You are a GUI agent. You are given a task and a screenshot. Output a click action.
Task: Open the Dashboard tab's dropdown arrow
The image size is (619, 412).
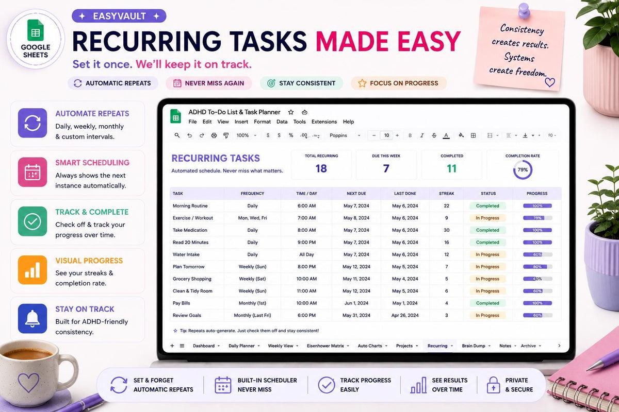click(220, 346)
